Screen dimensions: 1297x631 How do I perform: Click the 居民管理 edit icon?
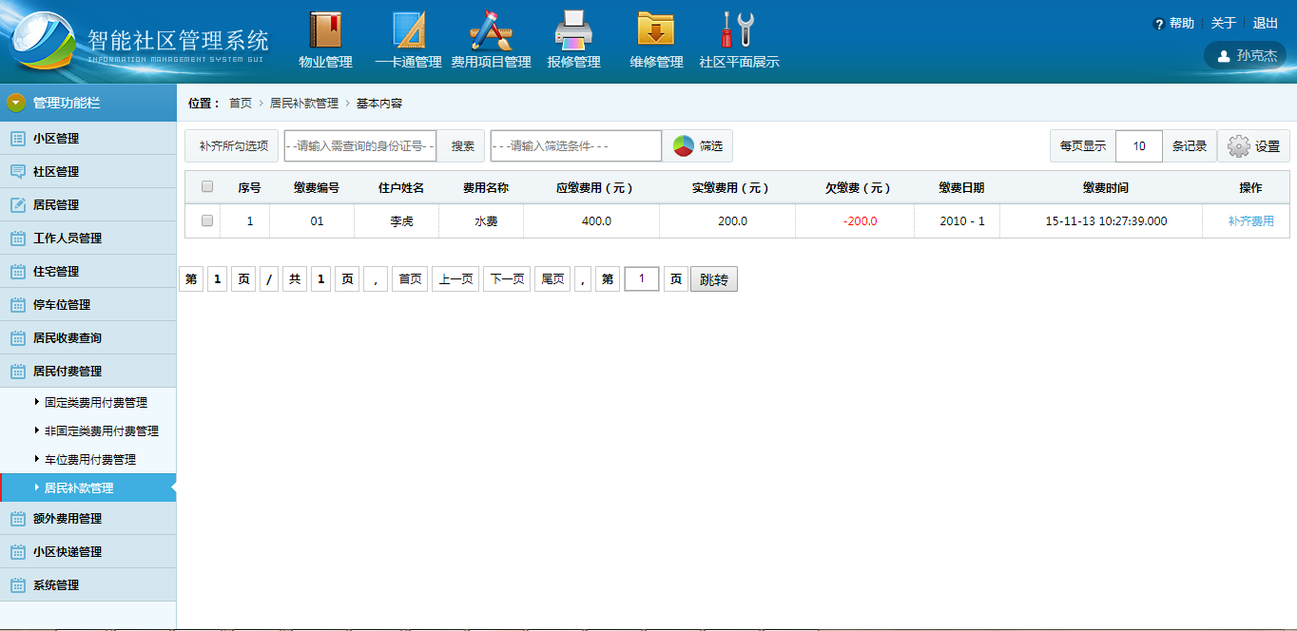[x=17, y=205]
